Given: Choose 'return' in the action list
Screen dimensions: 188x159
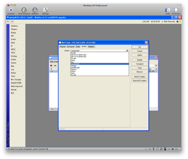Looking at the screenshot, I should (x=100, y=71).
